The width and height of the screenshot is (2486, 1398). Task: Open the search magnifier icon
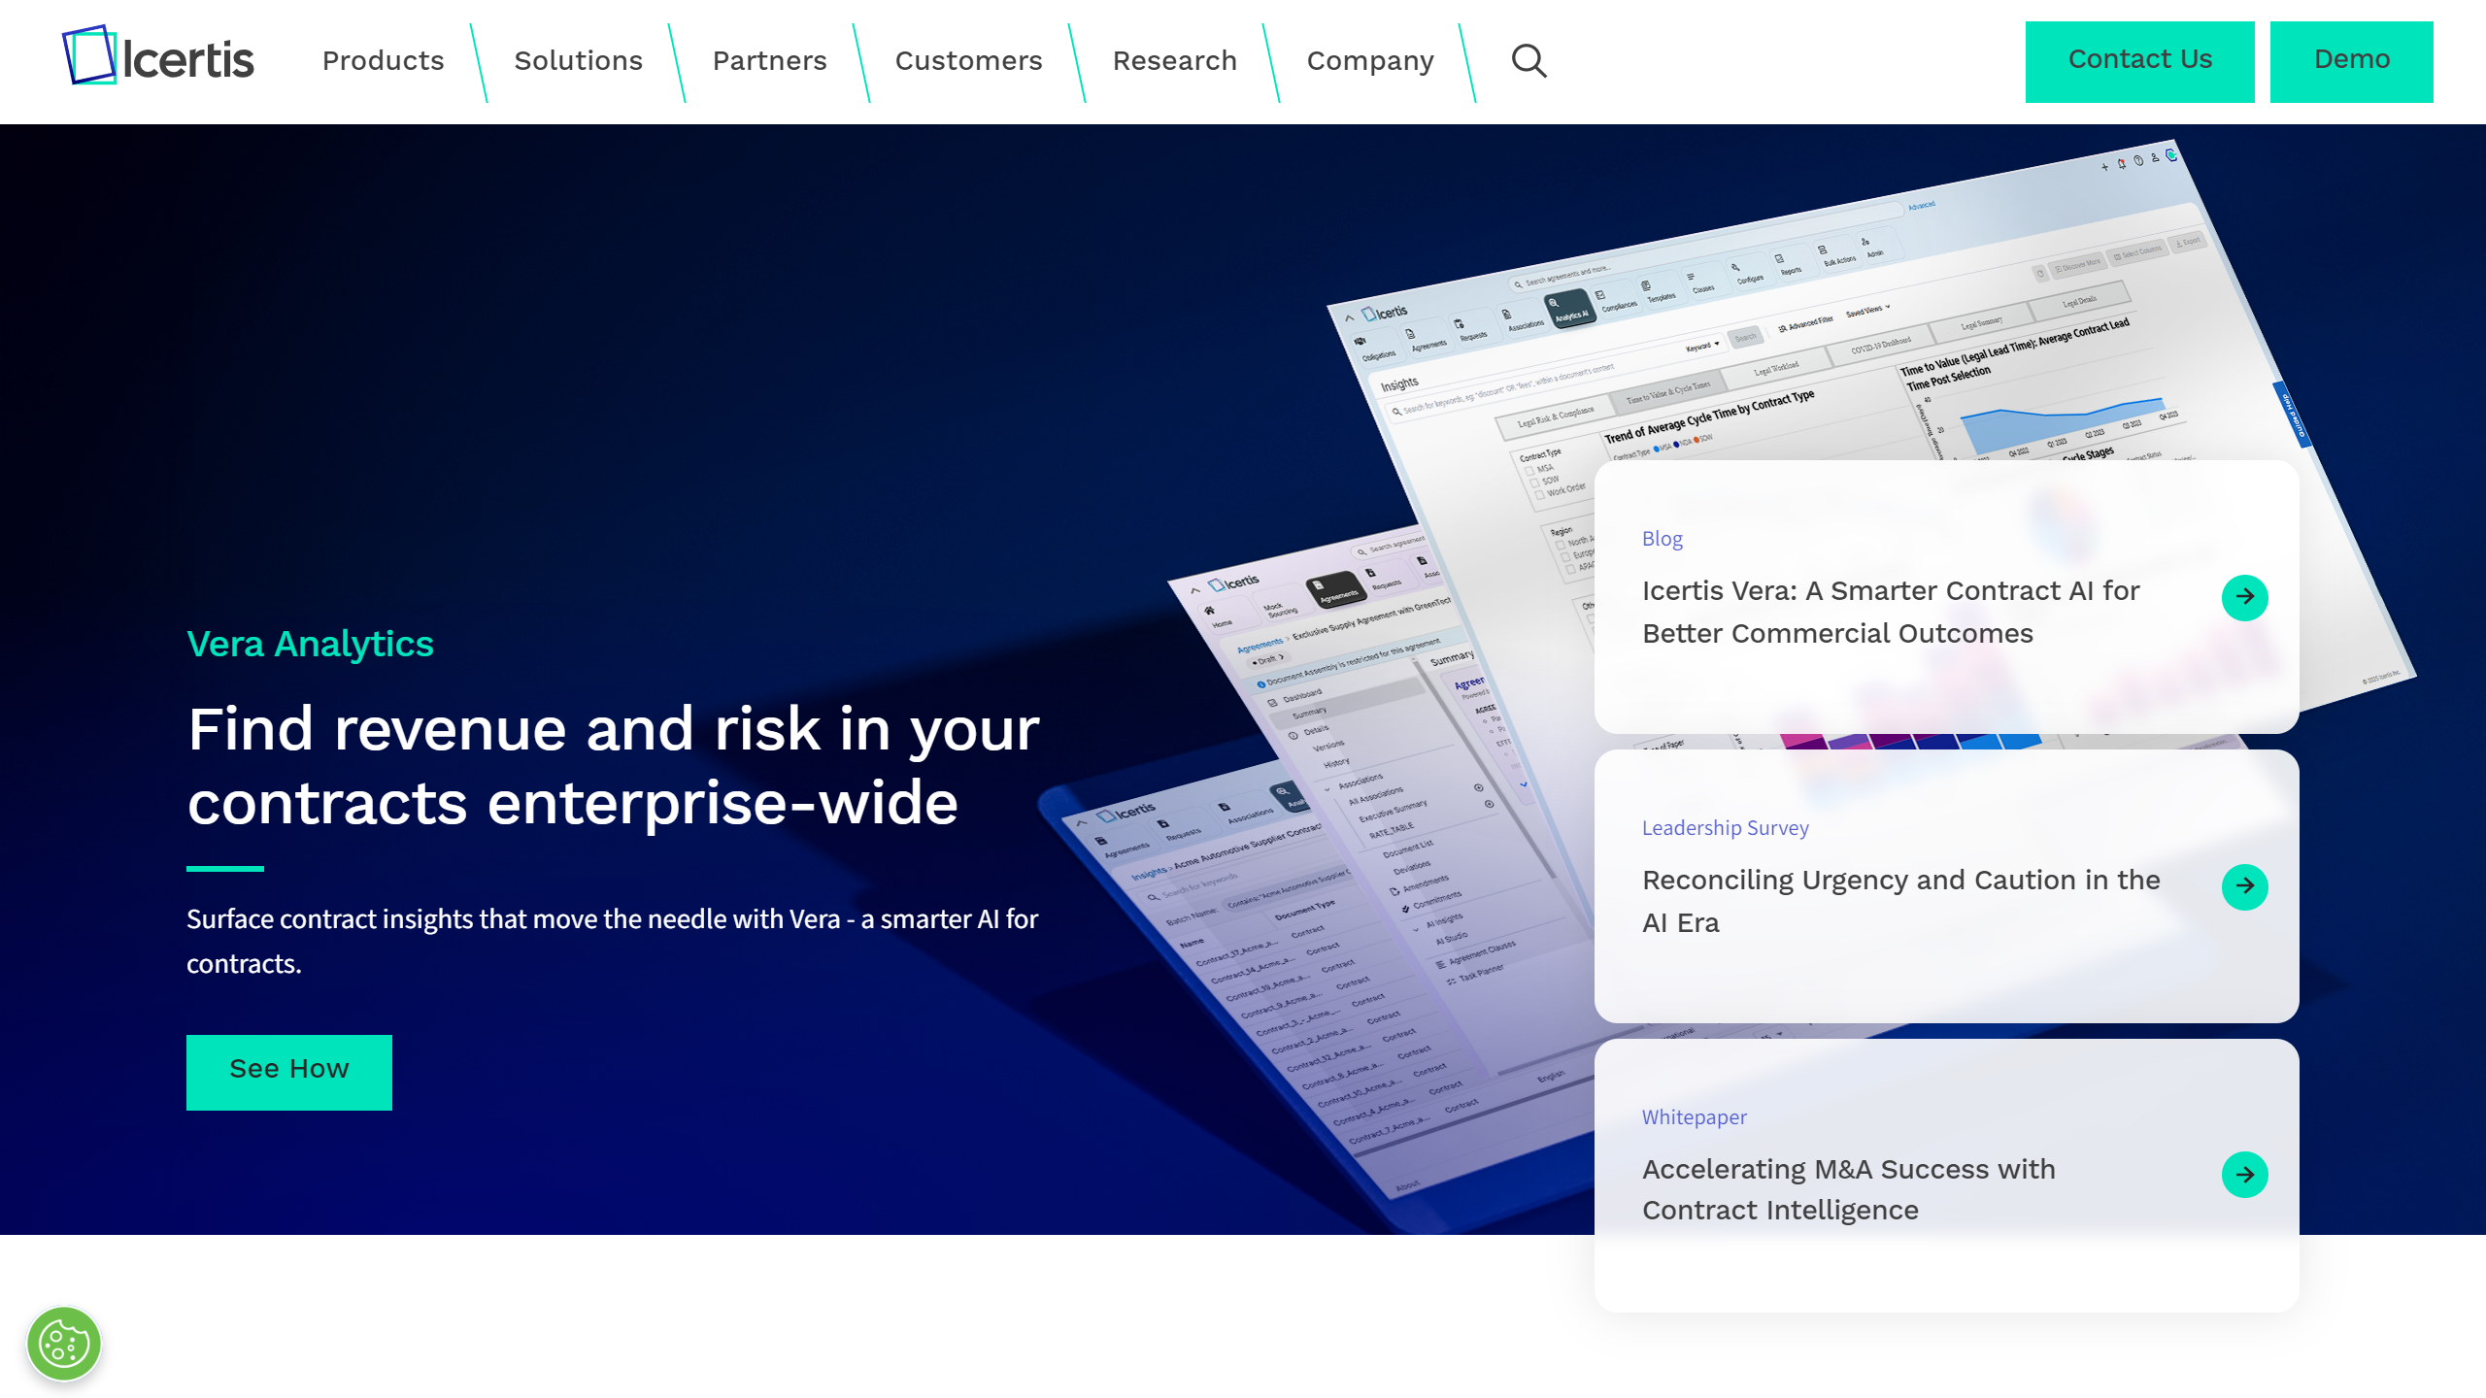coord(1529,61)
